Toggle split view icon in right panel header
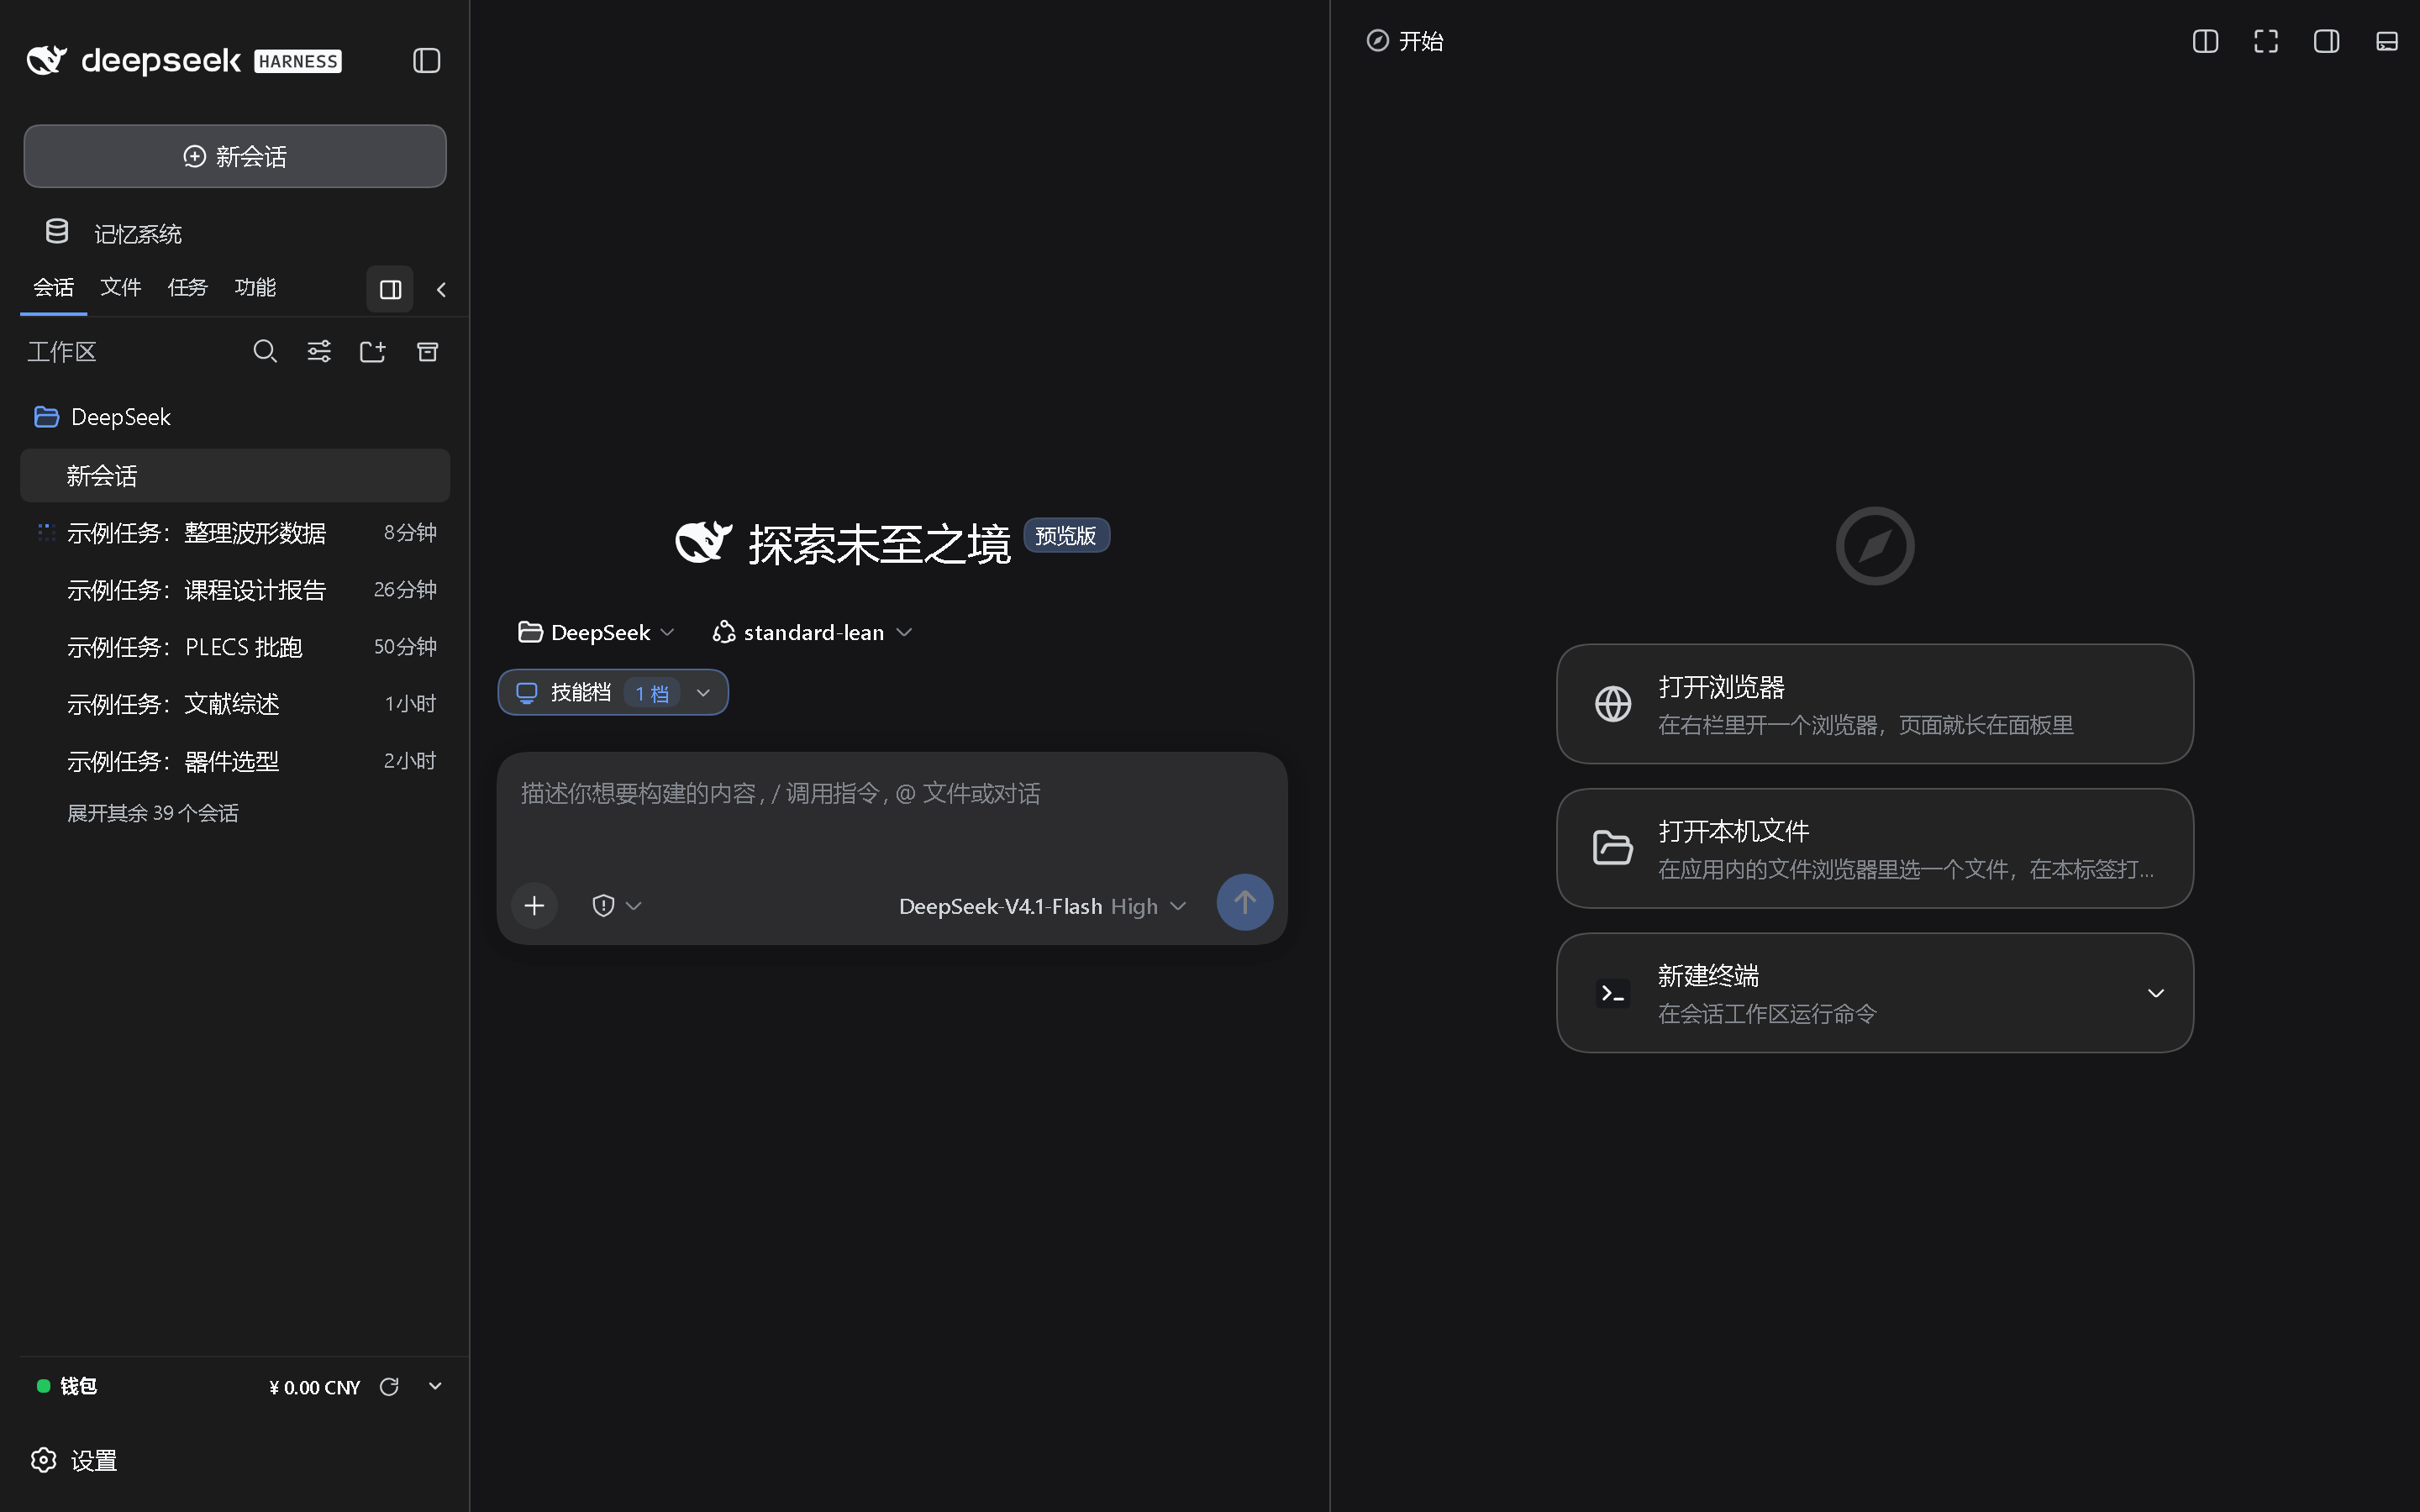This screenshot has height=1512, width=2420. (x=2205, y=41)
